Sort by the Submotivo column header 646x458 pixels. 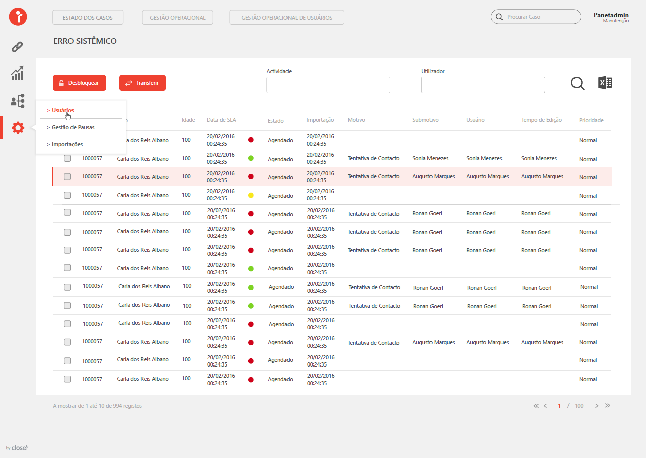pos(425,120)
